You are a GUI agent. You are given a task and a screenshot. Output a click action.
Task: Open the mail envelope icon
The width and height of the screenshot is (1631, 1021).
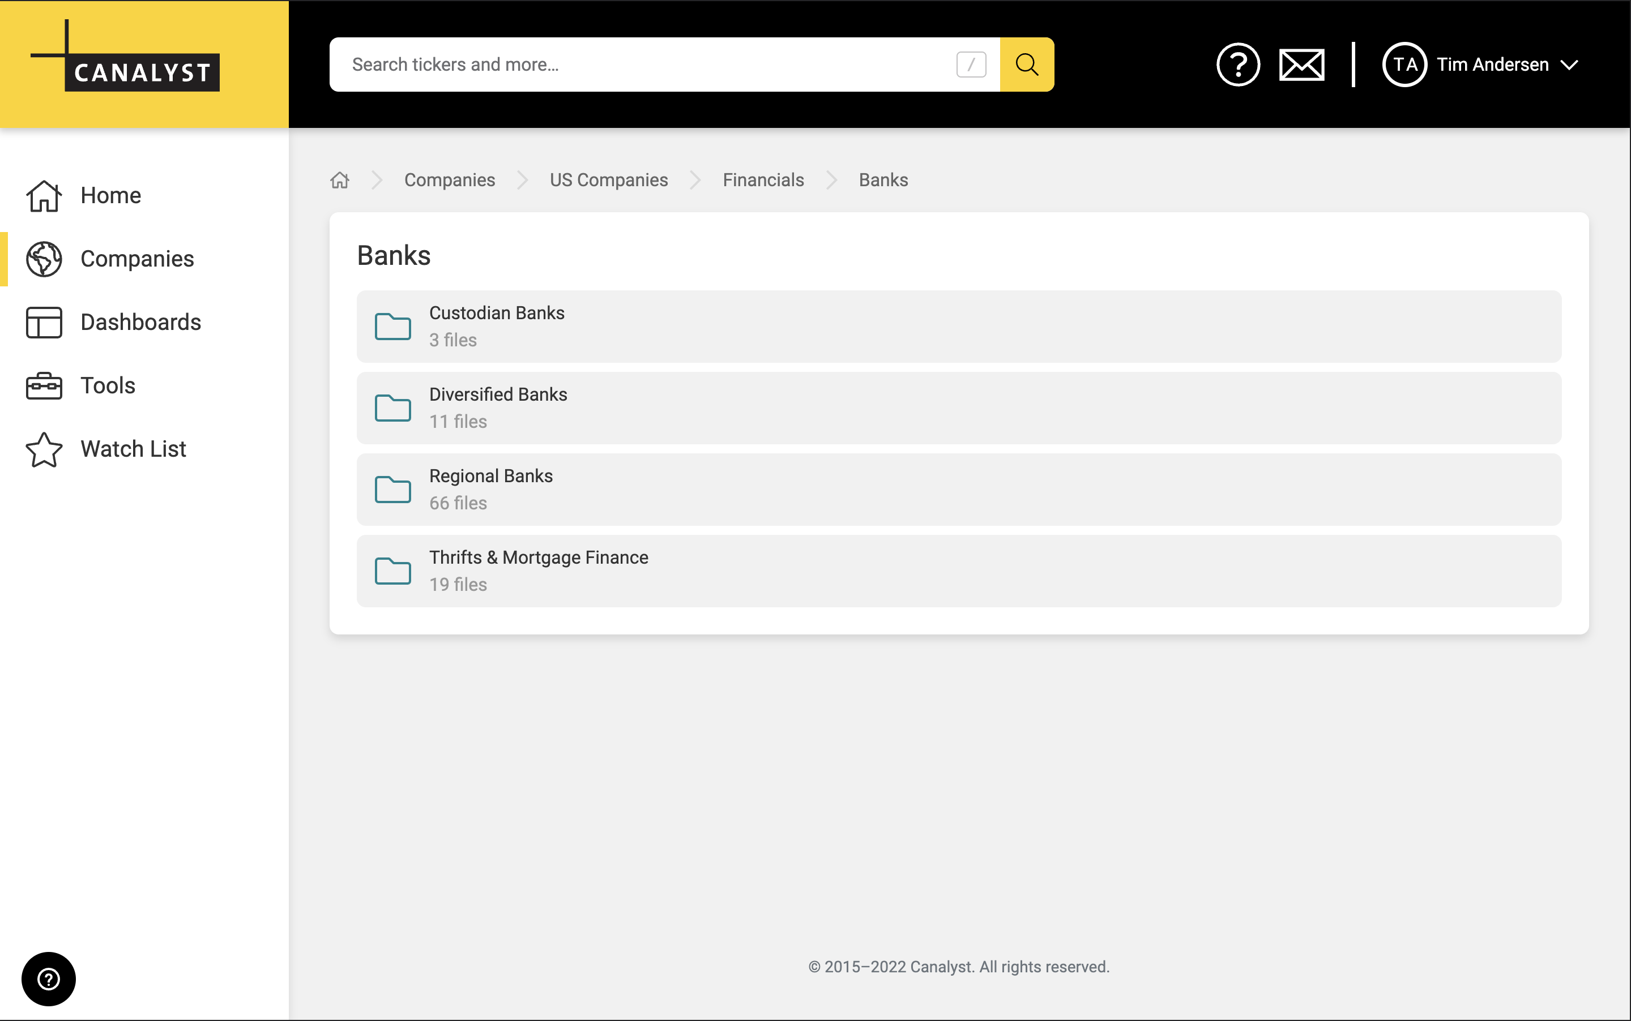pyautogui.click(x=1301, y=65)
